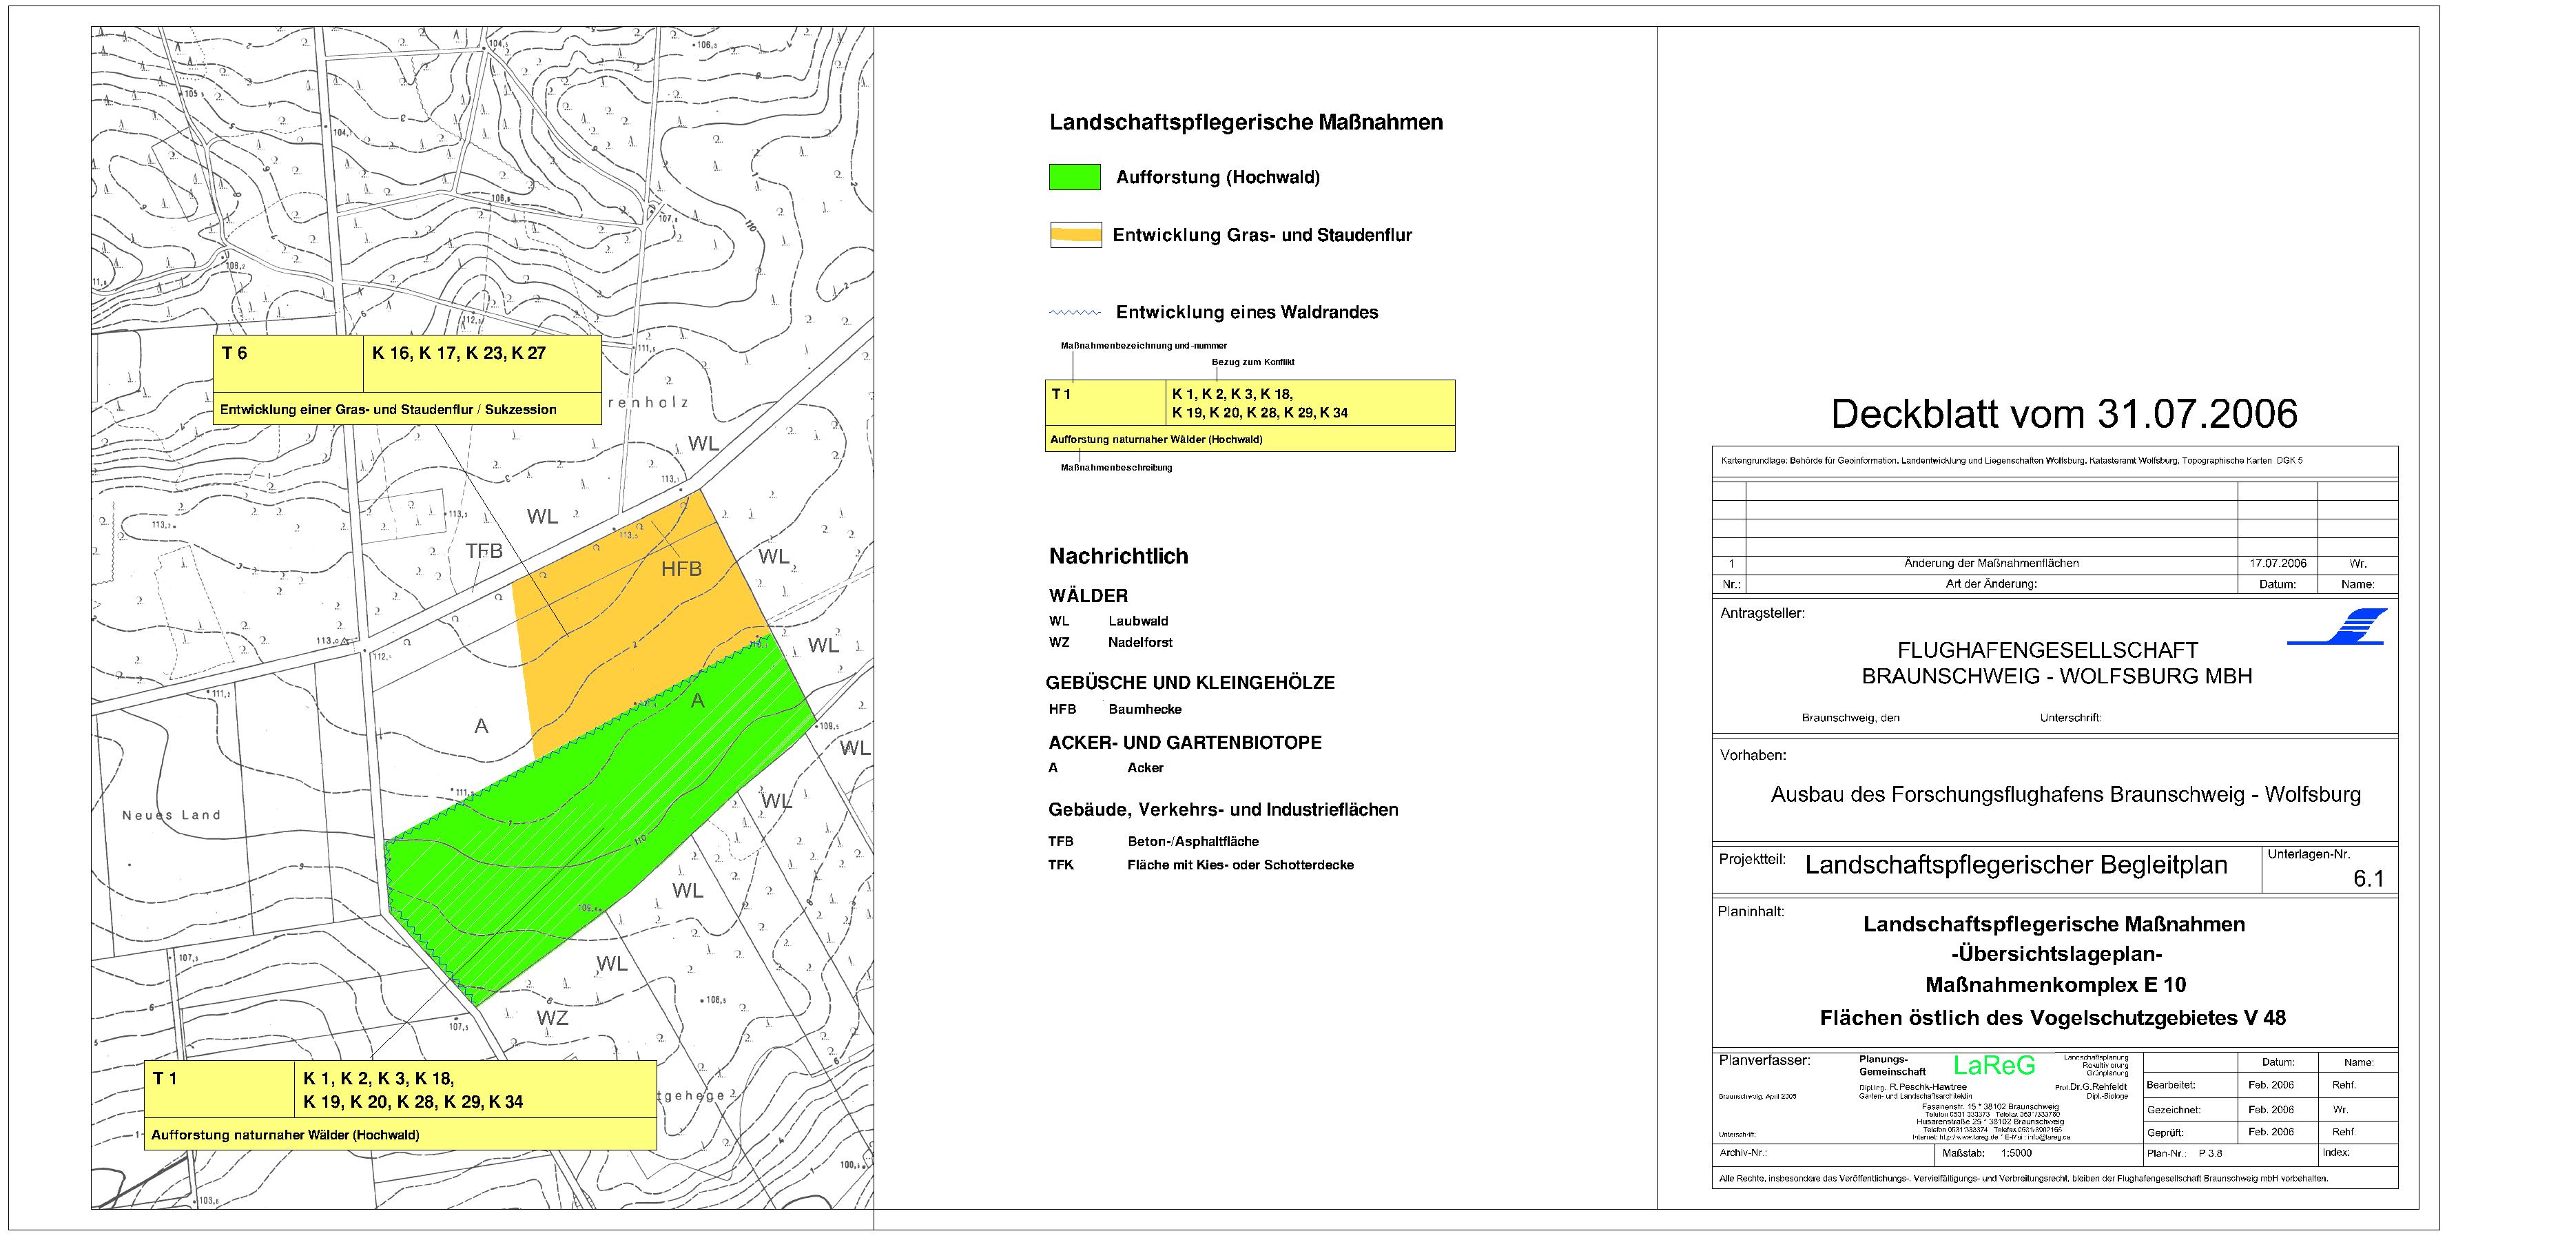Click 'Bezug zum Konflikt' annotation
The height and width of the screenshot is (1240, 2549).
pyautogui.click(x=1252, y=362)
